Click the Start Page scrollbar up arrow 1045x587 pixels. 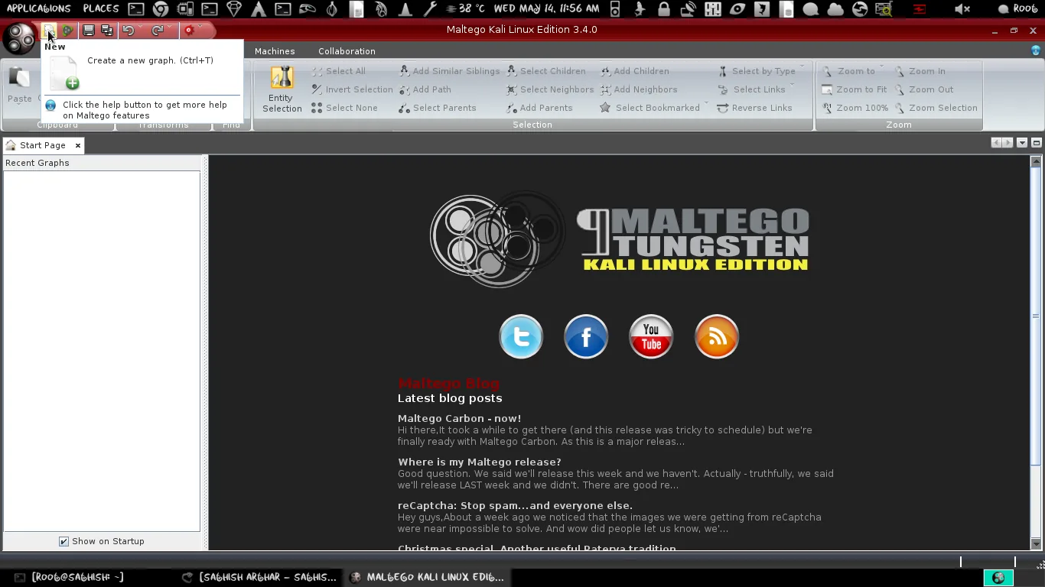click(x=1036, y=161)
